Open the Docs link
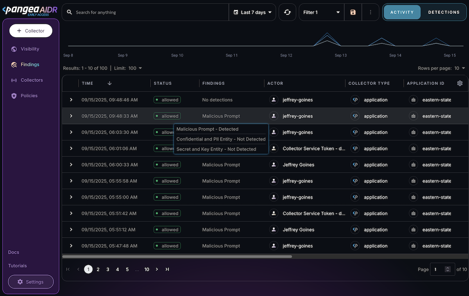 click(14, 252)
